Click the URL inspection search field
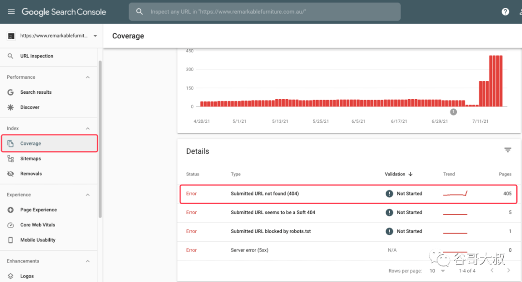 (x=265, y=12)
